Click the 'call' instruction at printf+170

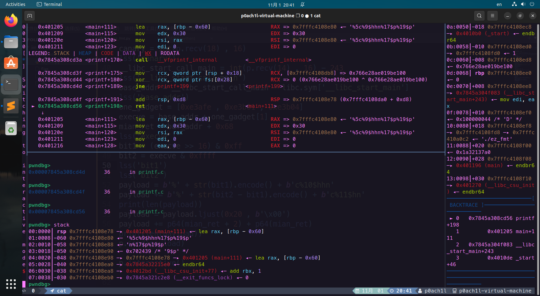141,60
